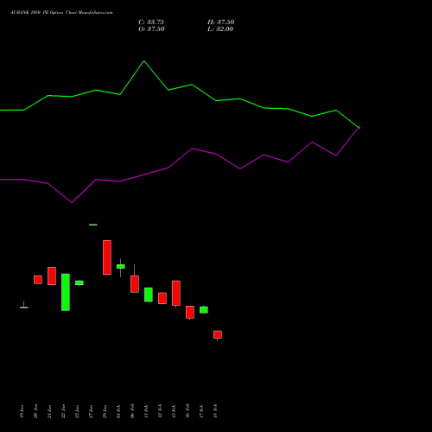This screenshot has width=432, height=432.
Task: Select the 17 Feb date label
Action: coord(201,411)
